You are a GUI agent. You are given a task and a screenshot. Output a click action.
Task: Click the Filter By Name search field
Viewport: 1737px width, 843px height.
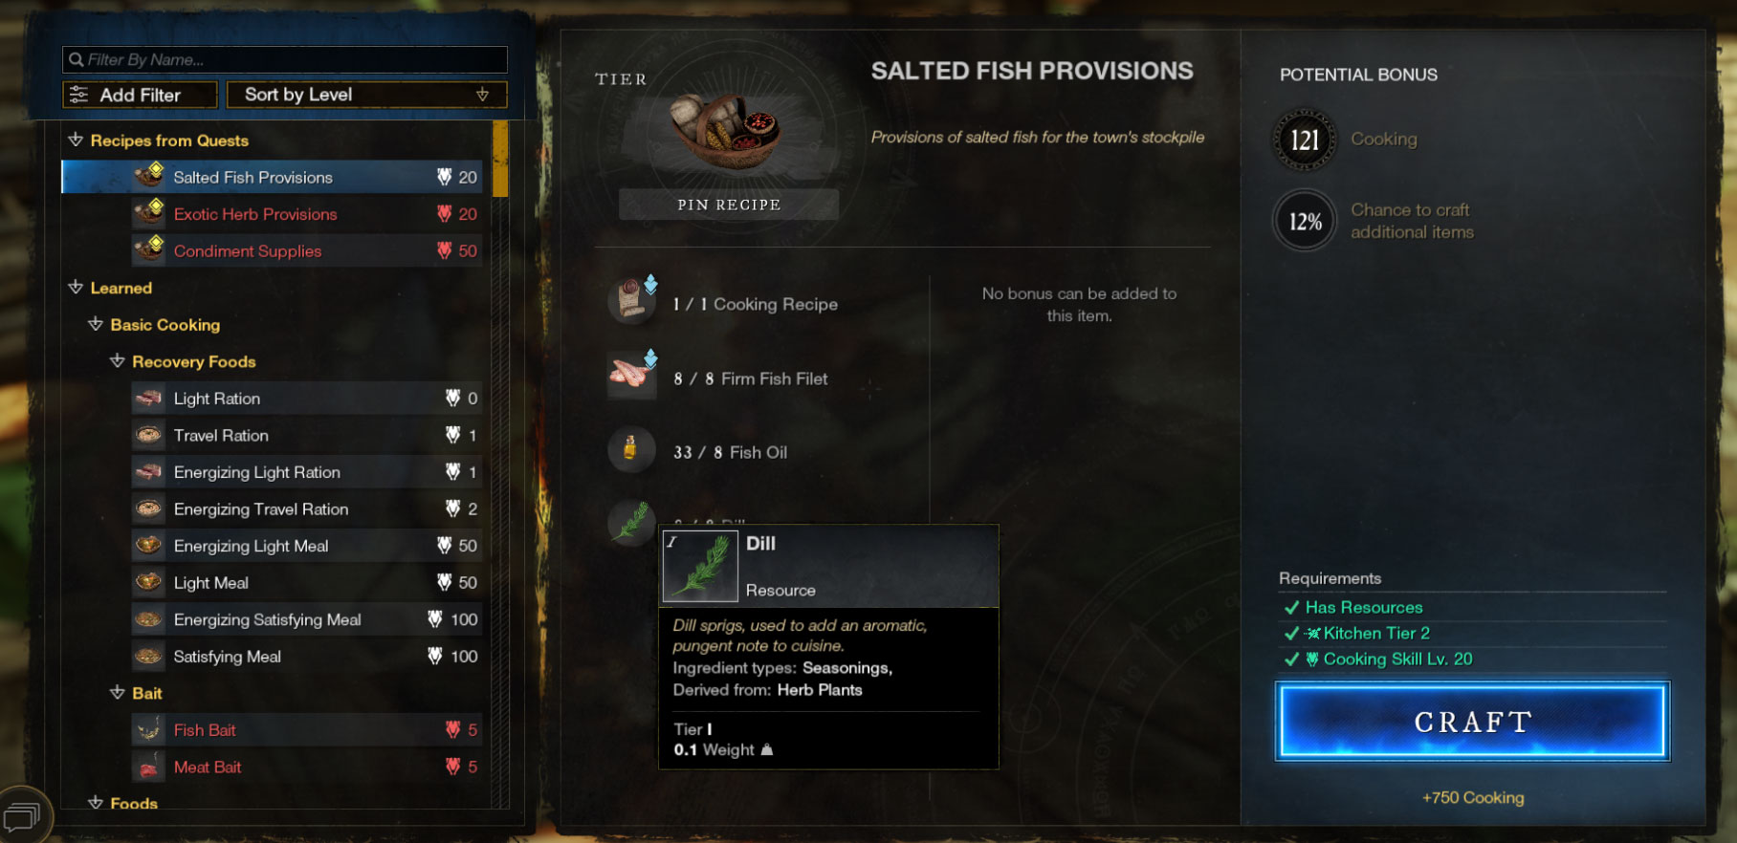pos(285,59)
